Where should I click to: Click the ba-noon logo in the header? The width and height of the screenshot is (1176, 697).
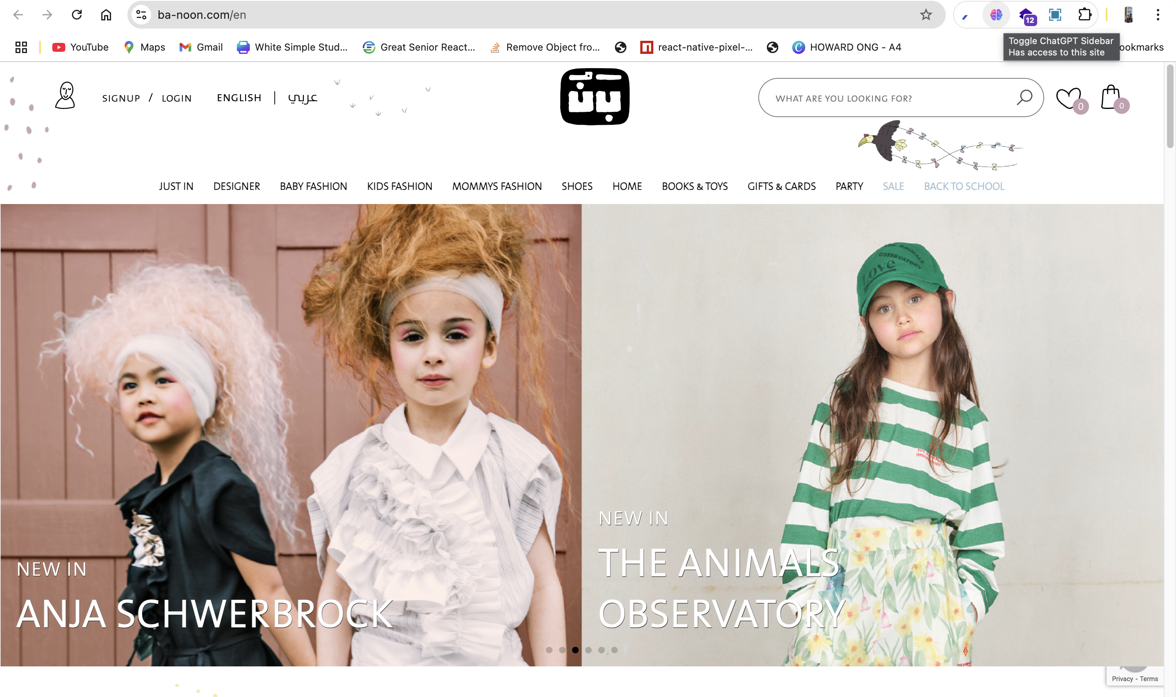595,97
